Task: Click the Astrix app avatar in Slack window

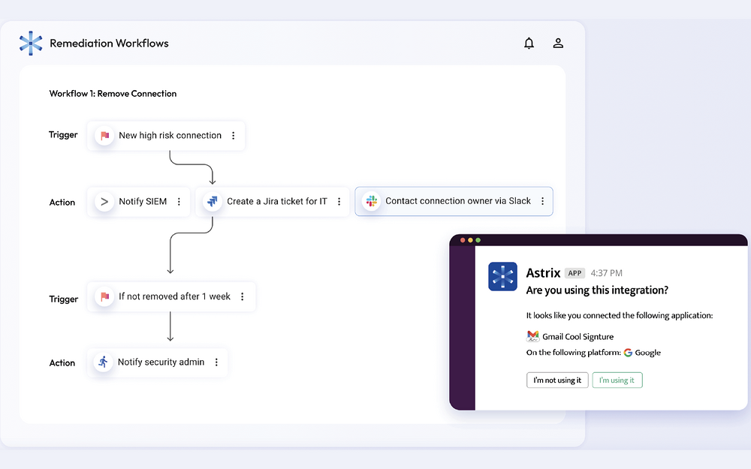Action: pos(502,276)
